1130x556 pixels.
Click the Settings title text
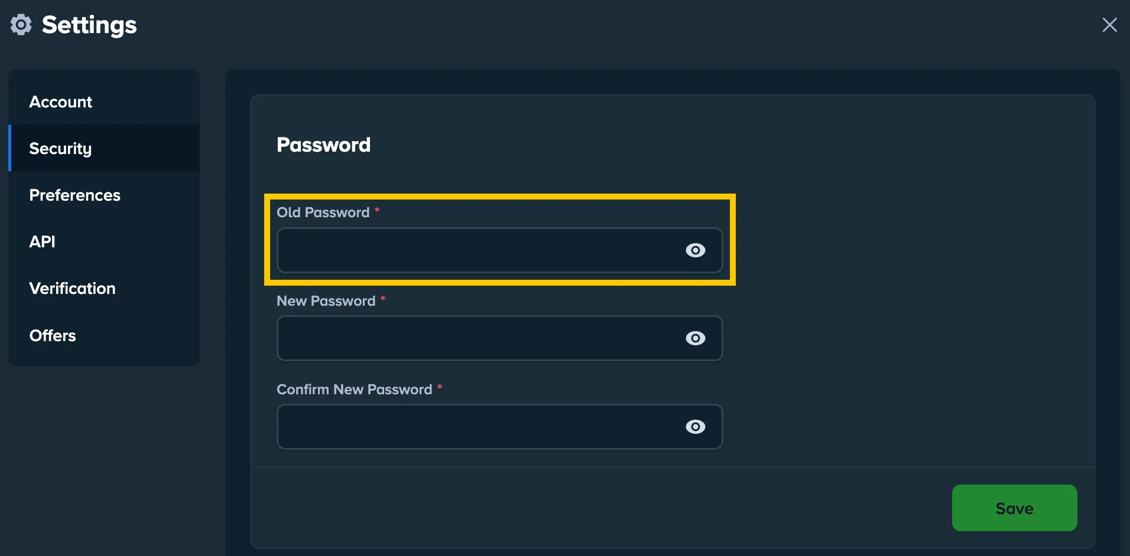[89, 25]
